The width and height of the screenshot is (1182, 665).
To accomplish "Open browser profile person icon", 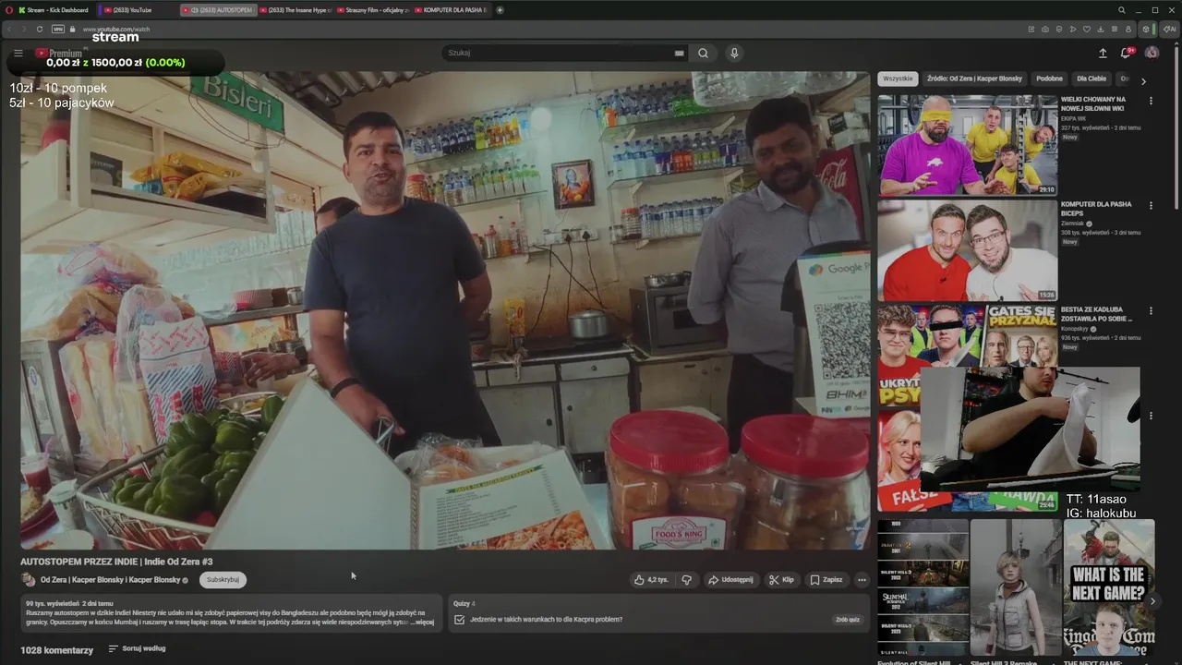I will (1128, 30).
